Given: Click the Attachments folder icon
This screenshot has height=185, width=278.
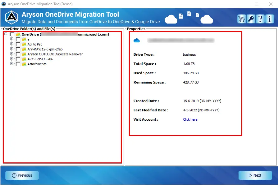Looking at the screenshot, I should point(24,64).
